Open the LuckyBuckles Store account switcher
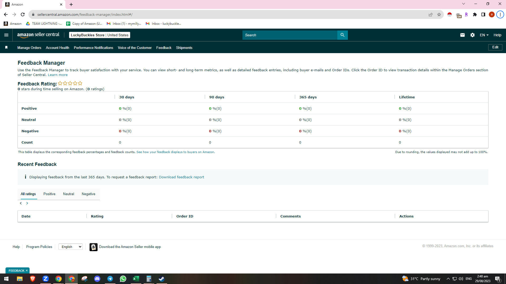The image size is (506, 284). tap(100, 35)
